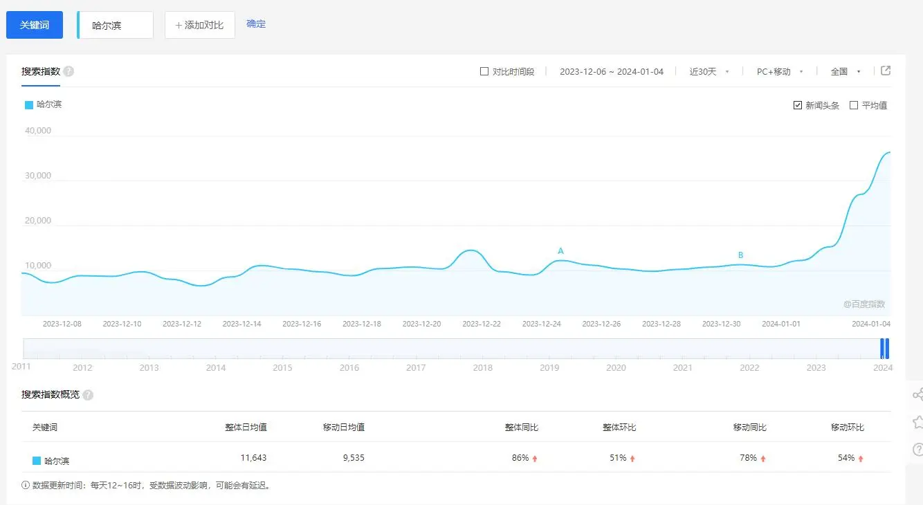The image size is (923, 505).
Task: Click the 确定 link
Action: pyautogui.click(x=256, y=24)
